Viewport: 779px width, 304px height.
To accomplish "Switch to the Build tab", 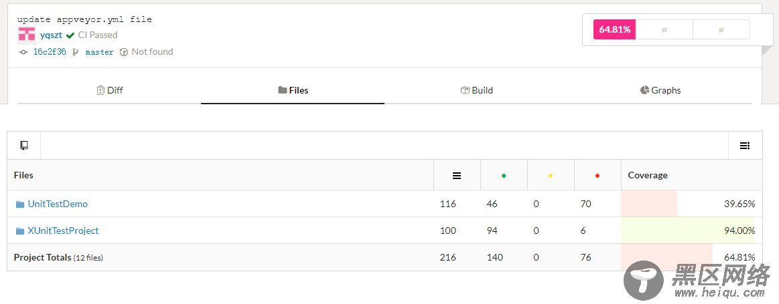I will click(x=476, y=90).
